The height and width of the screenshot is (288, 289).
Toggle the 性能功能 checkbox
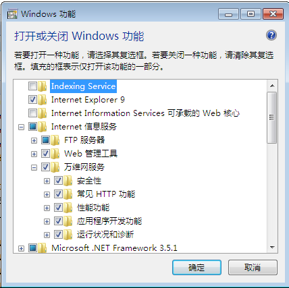(x=58, y=208)
